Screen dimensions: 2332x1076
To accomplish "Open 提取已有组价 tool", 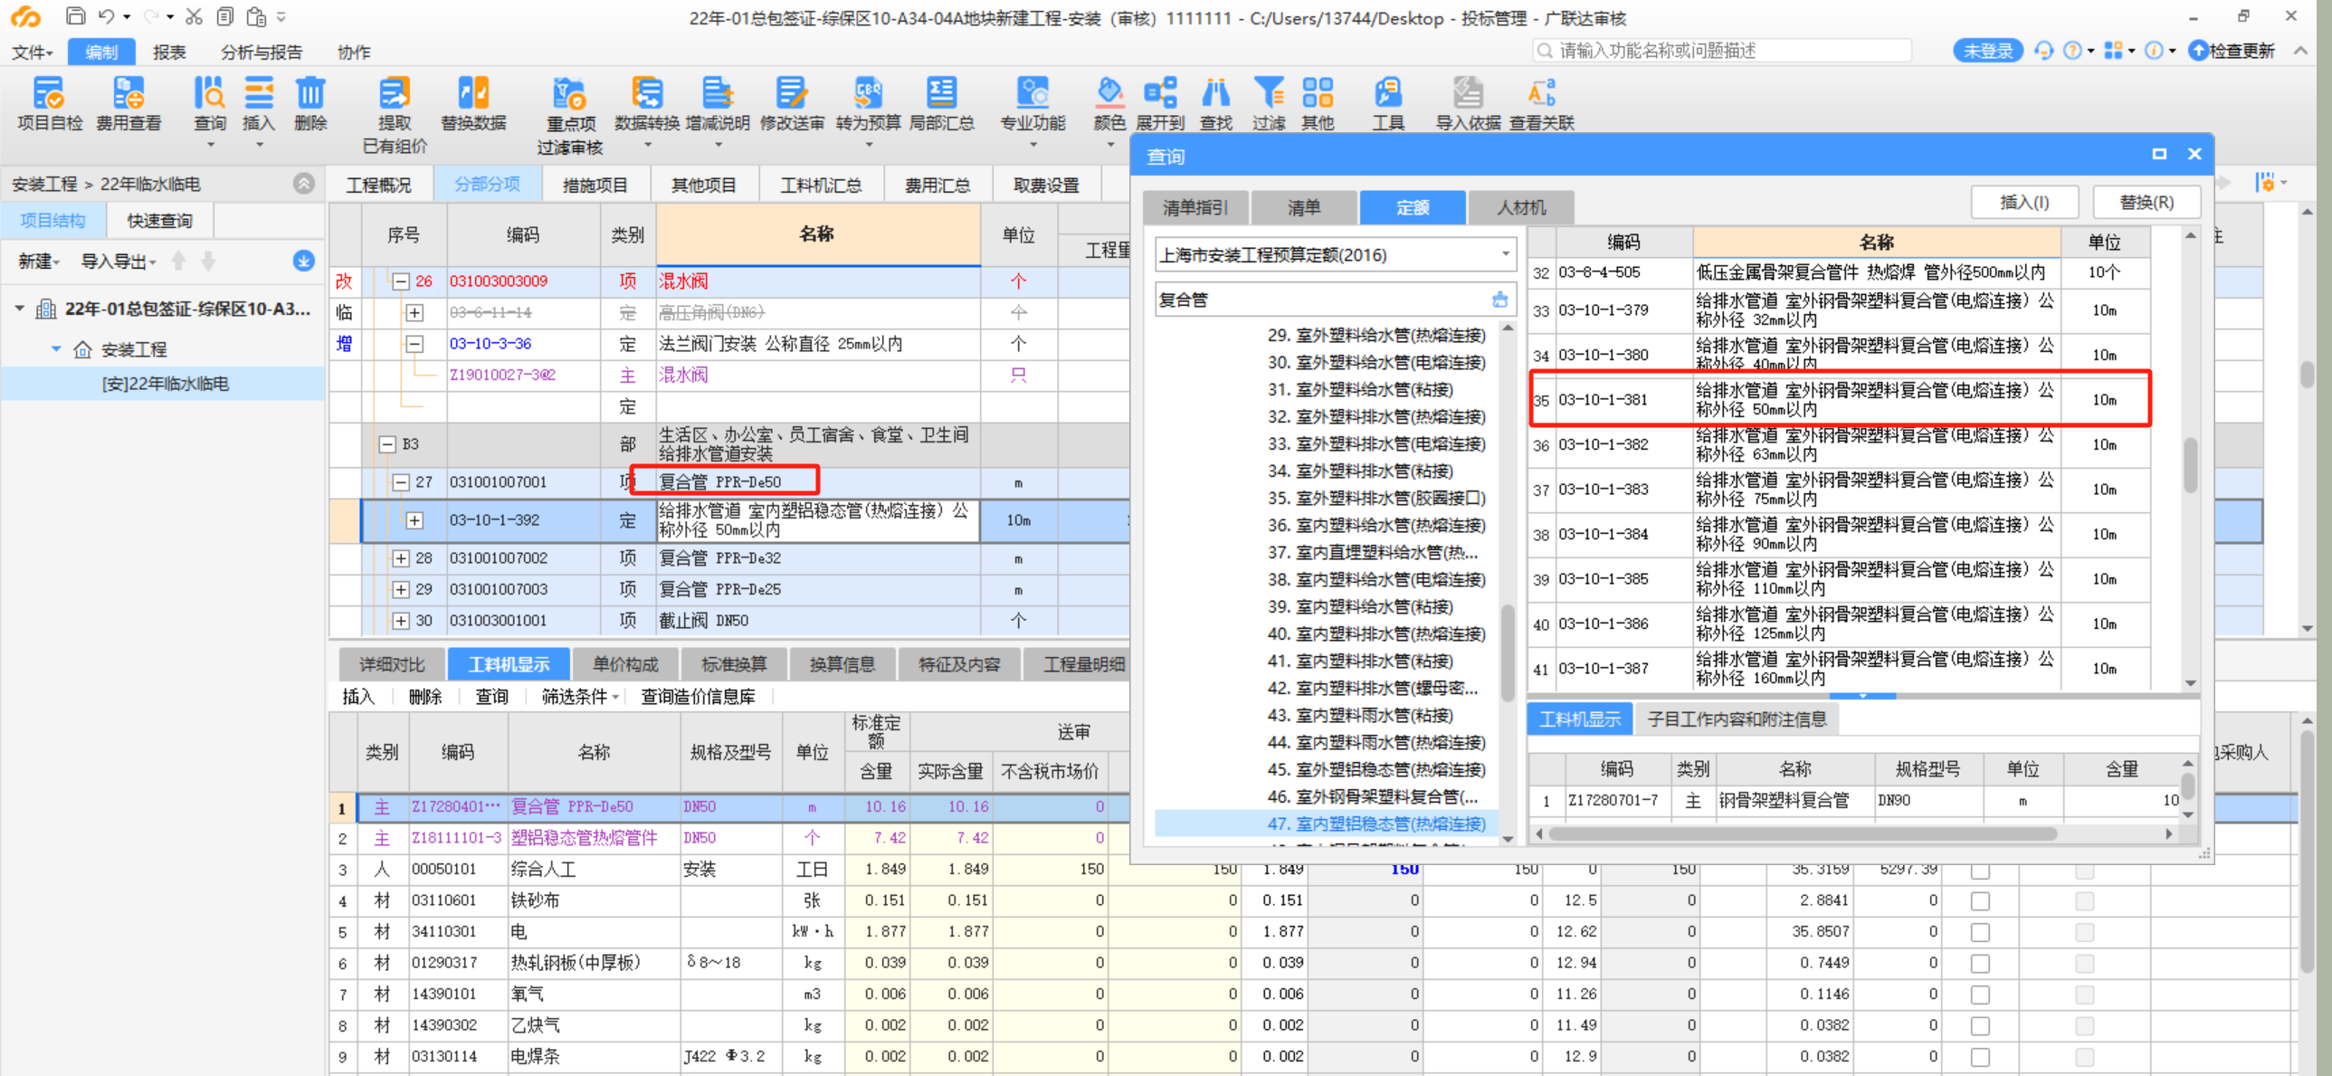I will [x=395, y=115].
